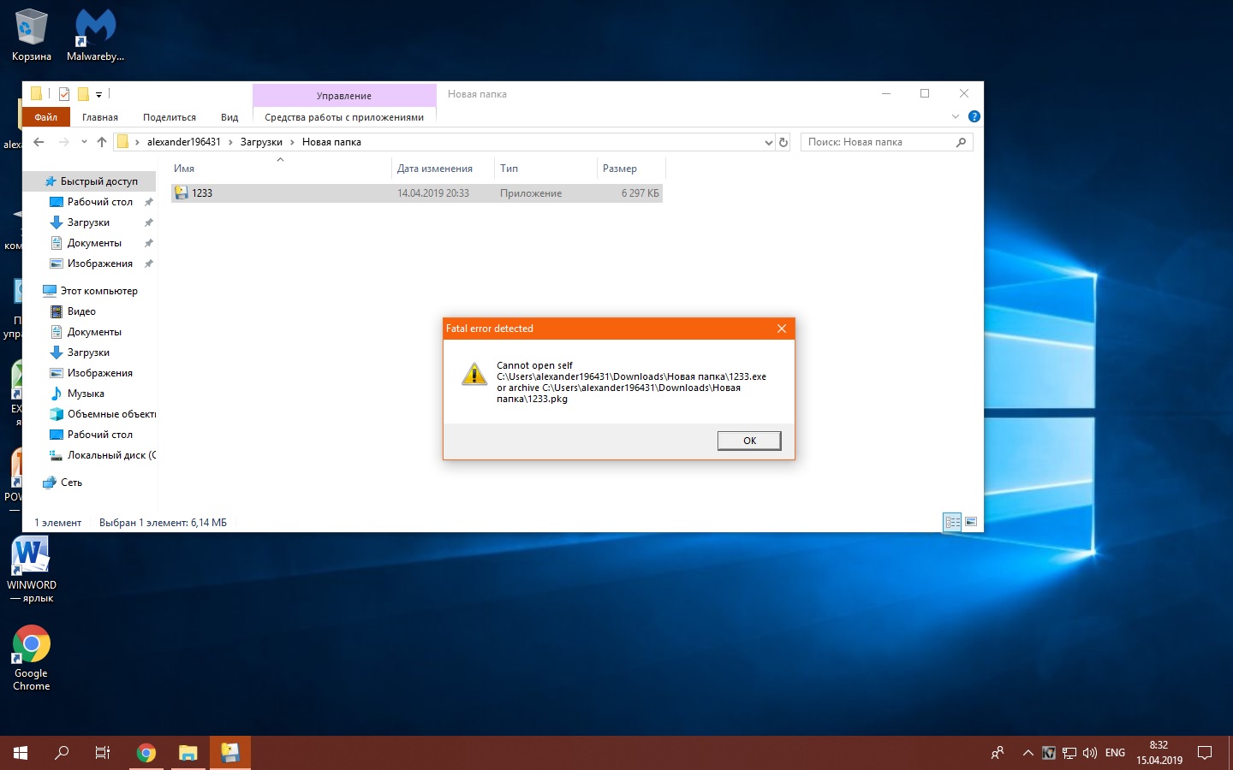Image resolution: width=1233 pixels, height=770 pixels.
Task: Go up one folder level arrow
Action: tap(102, 142)
